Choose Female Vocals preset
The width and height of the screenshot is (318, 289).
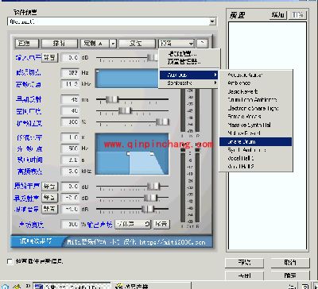click(x=256, y=117)
